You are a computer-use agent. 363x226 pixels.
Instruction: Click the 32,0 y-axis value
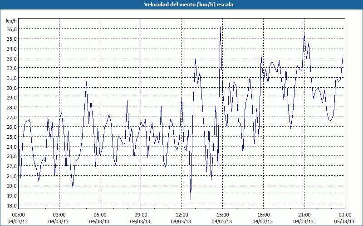point(11,68)
